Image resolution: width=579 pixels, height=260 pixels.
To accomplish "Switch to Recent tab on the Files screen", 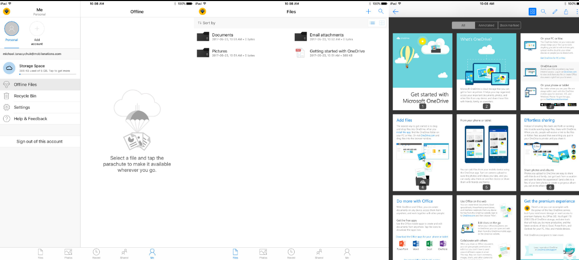I will (x=291, y=253).
